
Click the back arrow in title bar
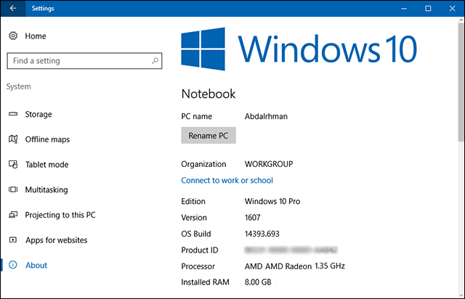[13, 9]
